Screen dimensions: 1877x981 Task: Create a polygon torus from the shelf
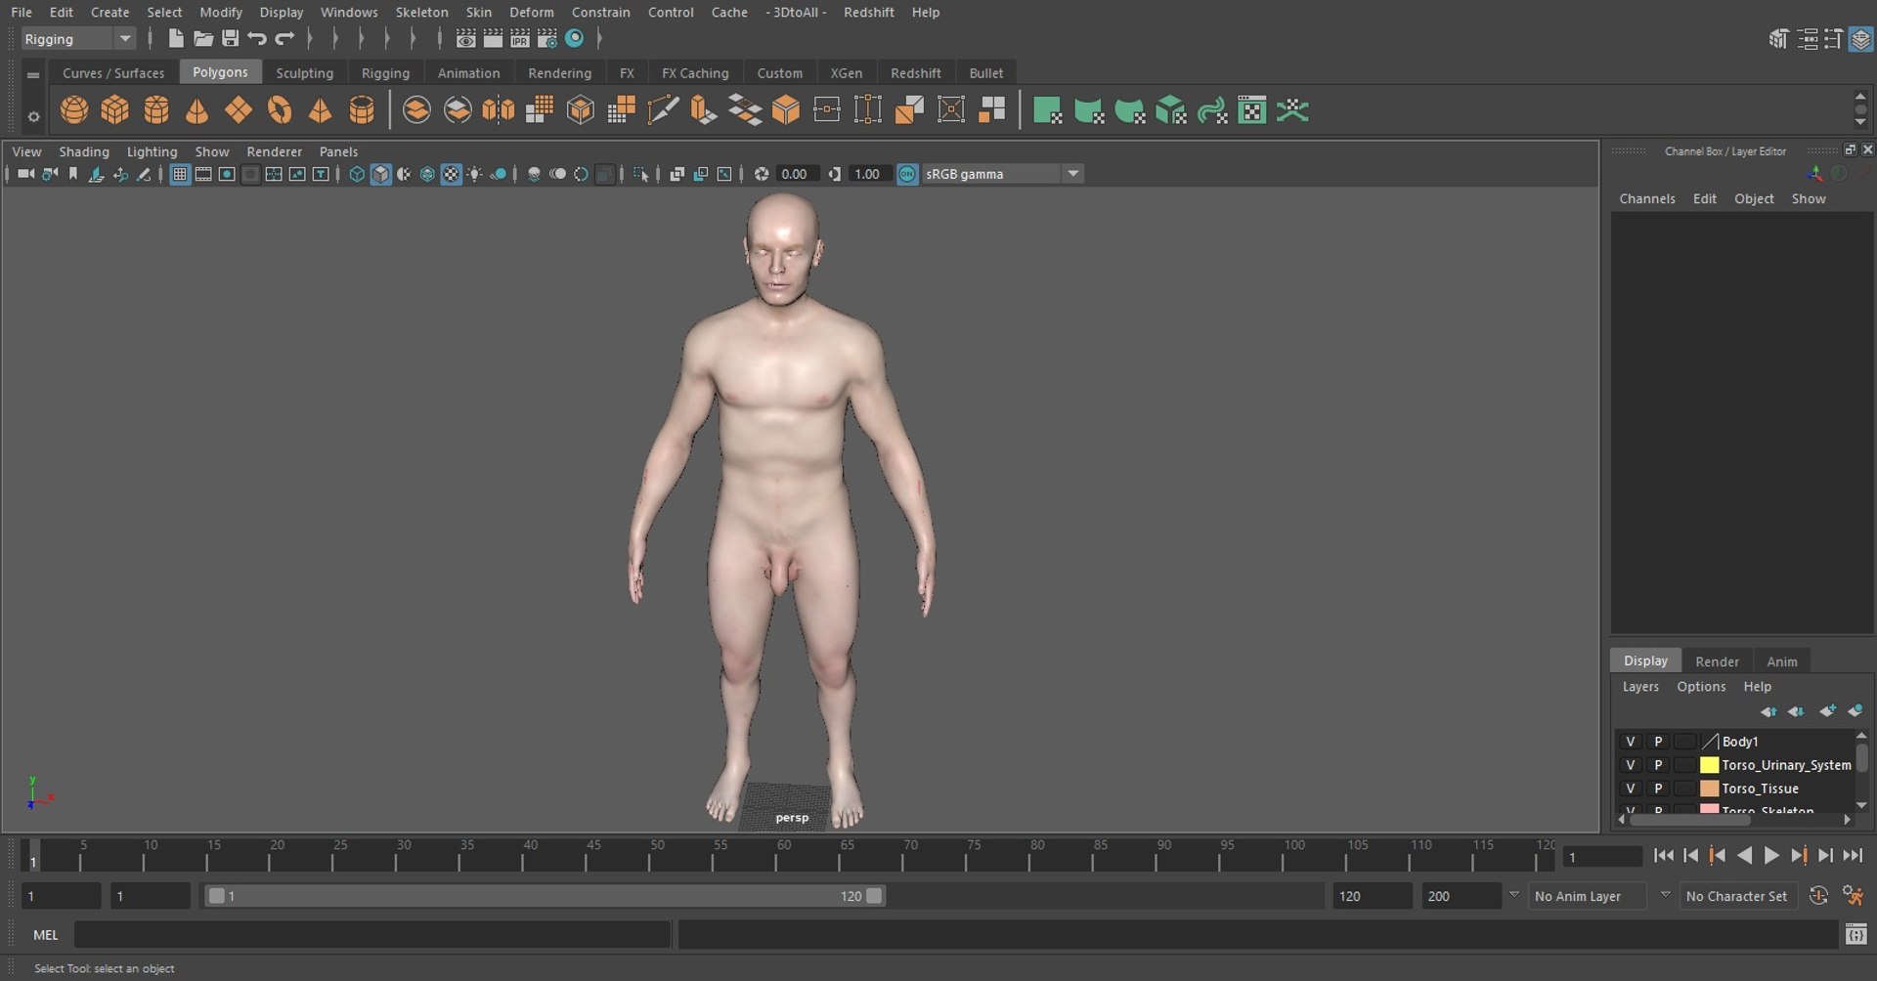coord(280,110)
